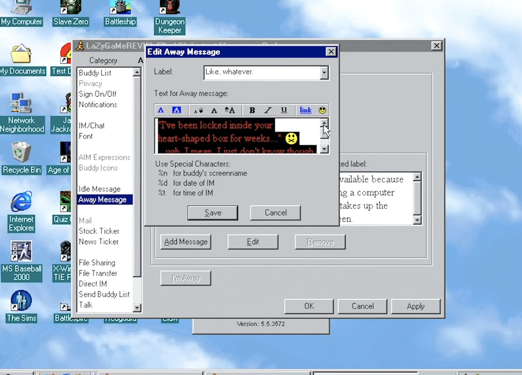This screenshot has width=522, height=375.
Task: Click Apply in Preferences window
Action: 416,306
